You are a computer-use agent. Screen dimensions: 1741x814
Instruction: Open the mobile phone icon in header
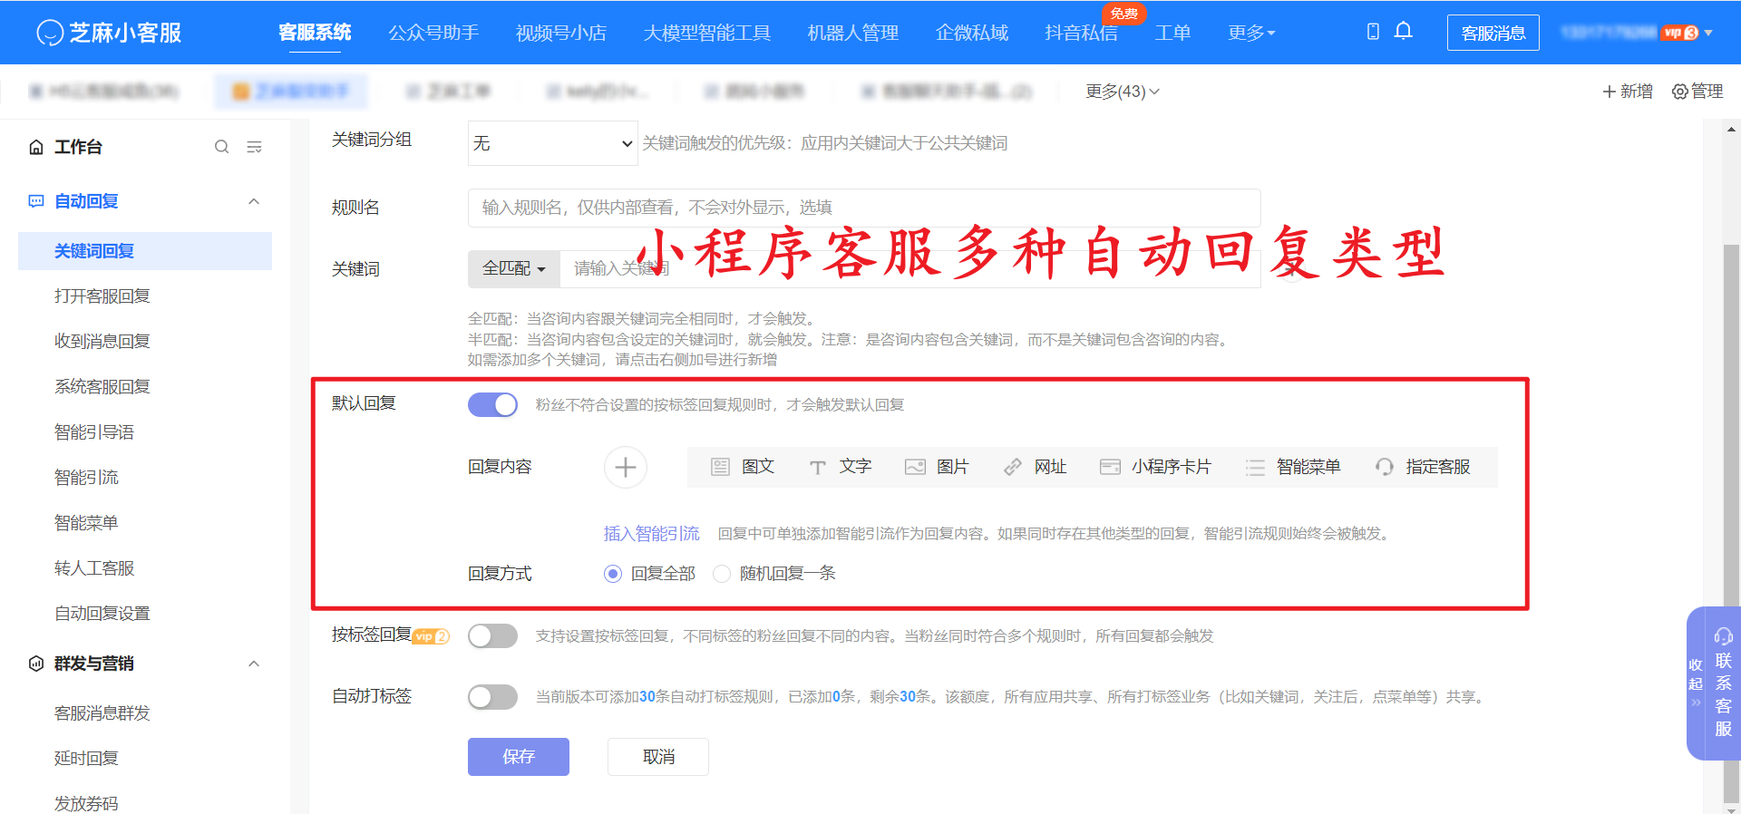pos(1373,32)
